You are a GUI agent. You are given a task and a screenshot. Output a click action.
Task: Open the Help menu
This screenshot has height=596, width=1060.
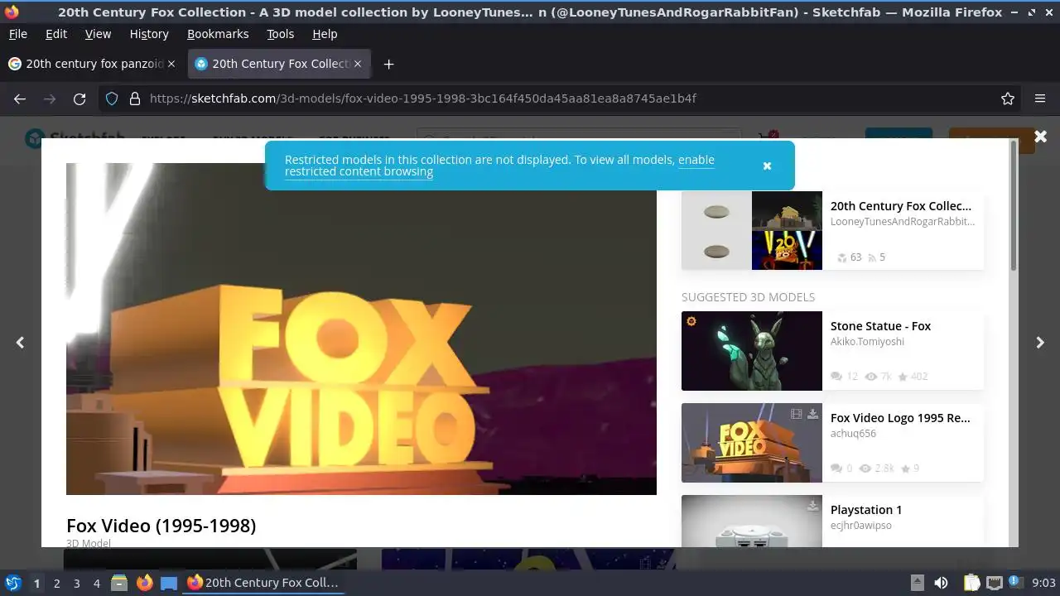click(x=325, y=34)
